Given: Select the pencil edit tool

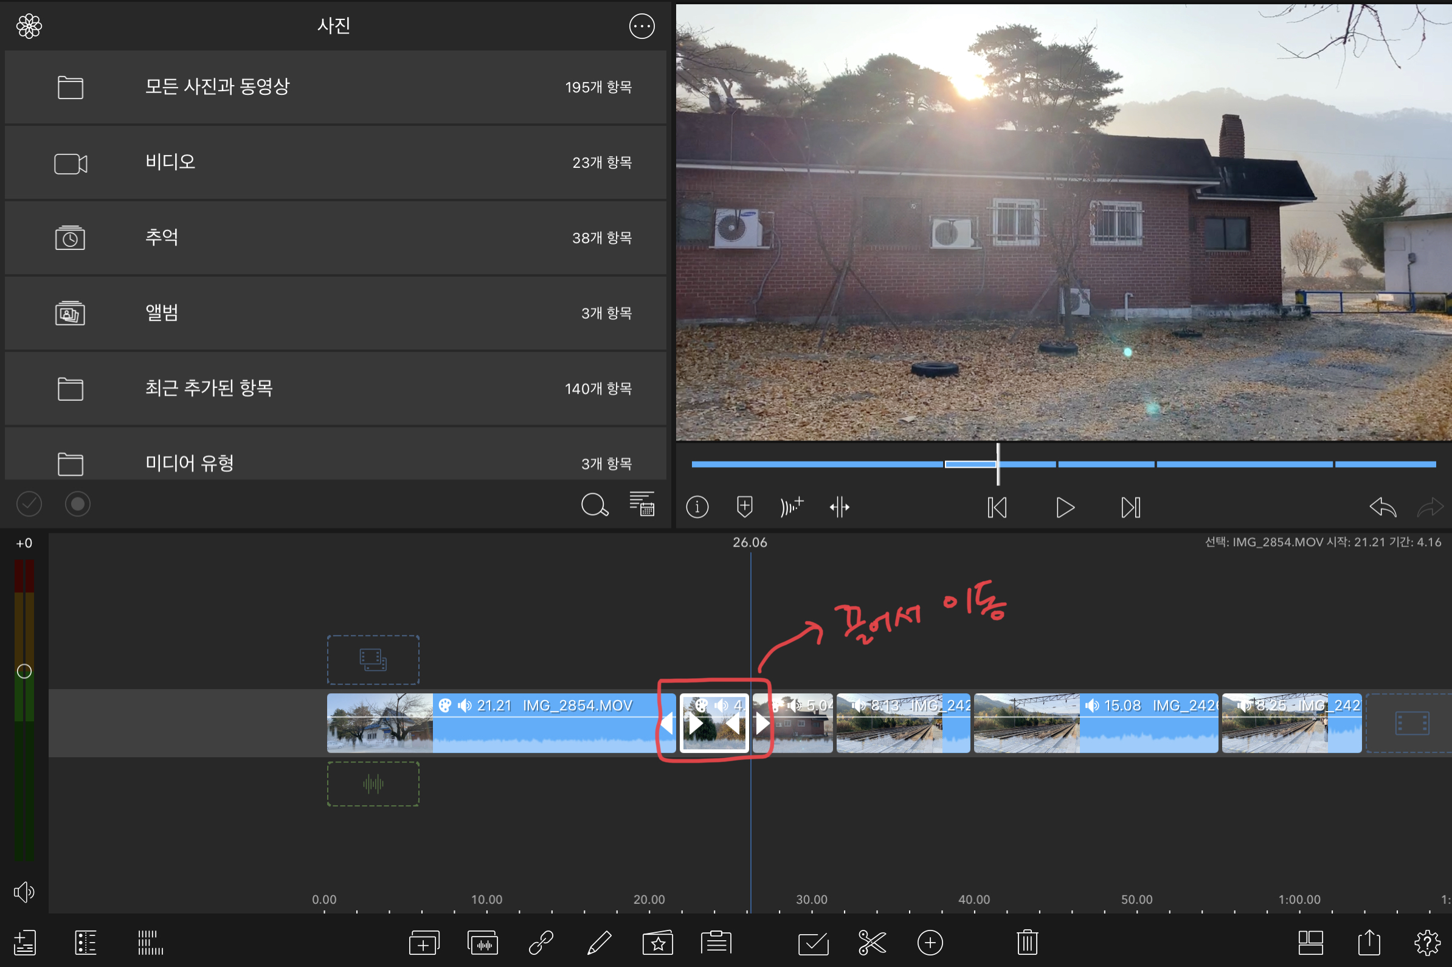Looking at the screenshot, I should coord(599,942).
